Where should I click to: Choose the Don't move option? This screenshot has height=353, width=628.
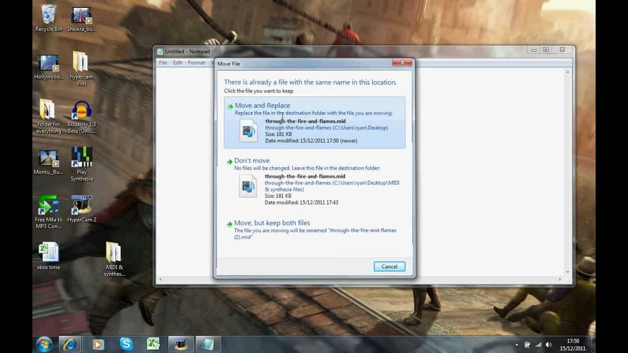point(314,181)
